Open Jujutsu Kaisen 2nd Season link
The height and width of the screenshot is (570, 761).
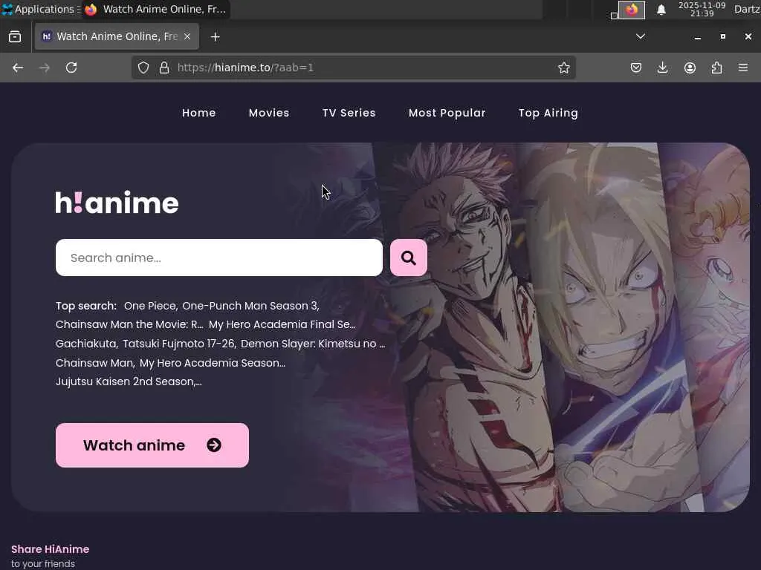(129, 381)
